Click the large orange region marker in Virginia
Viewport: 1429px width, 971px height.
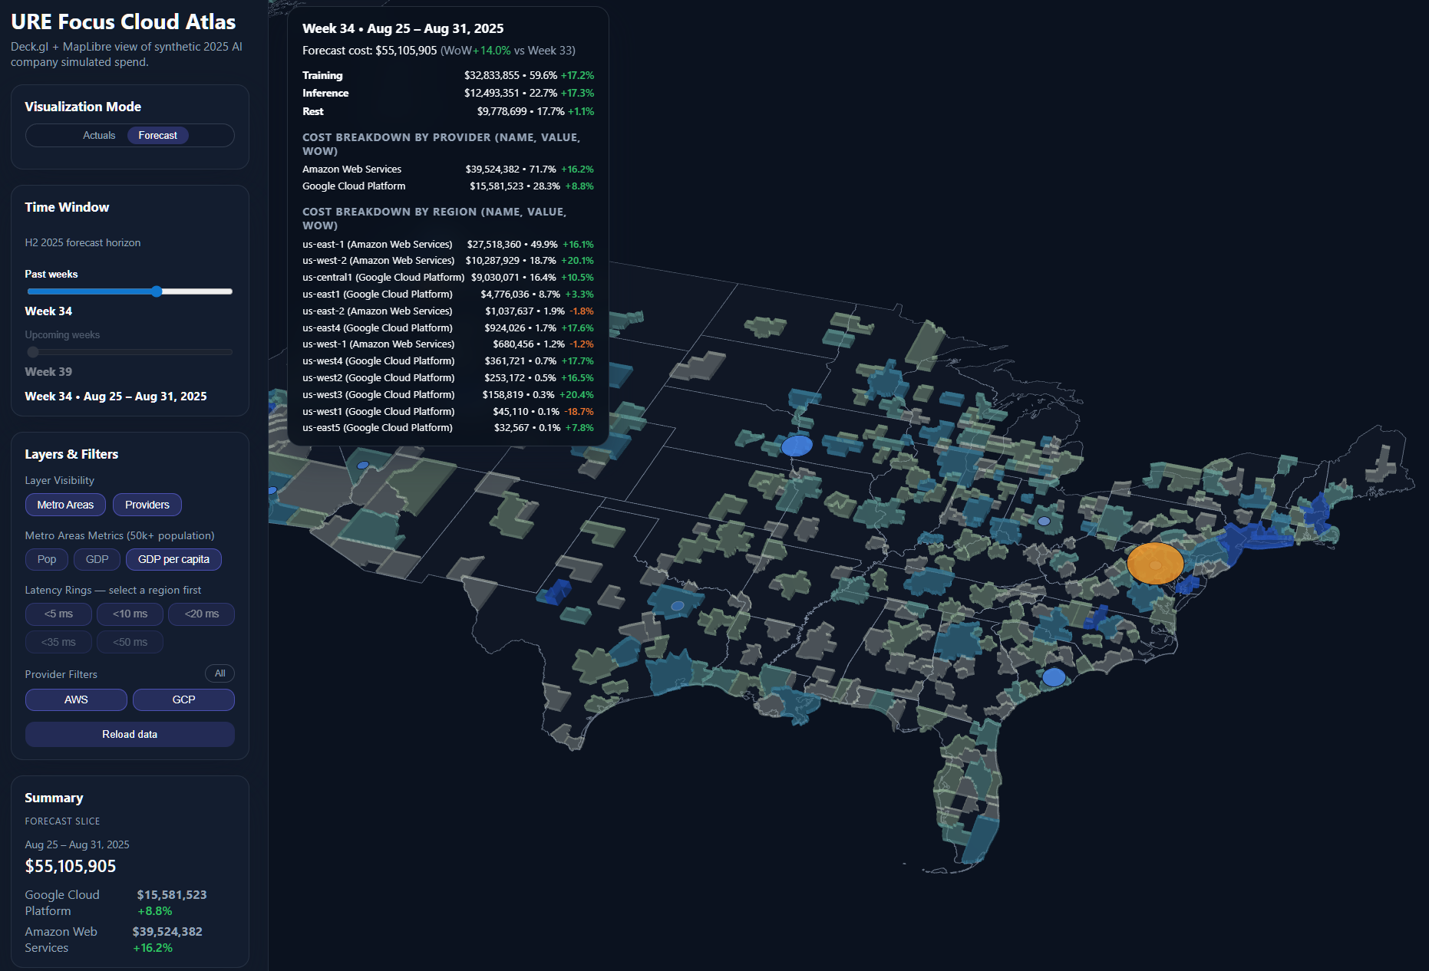tap(1155, 564)
